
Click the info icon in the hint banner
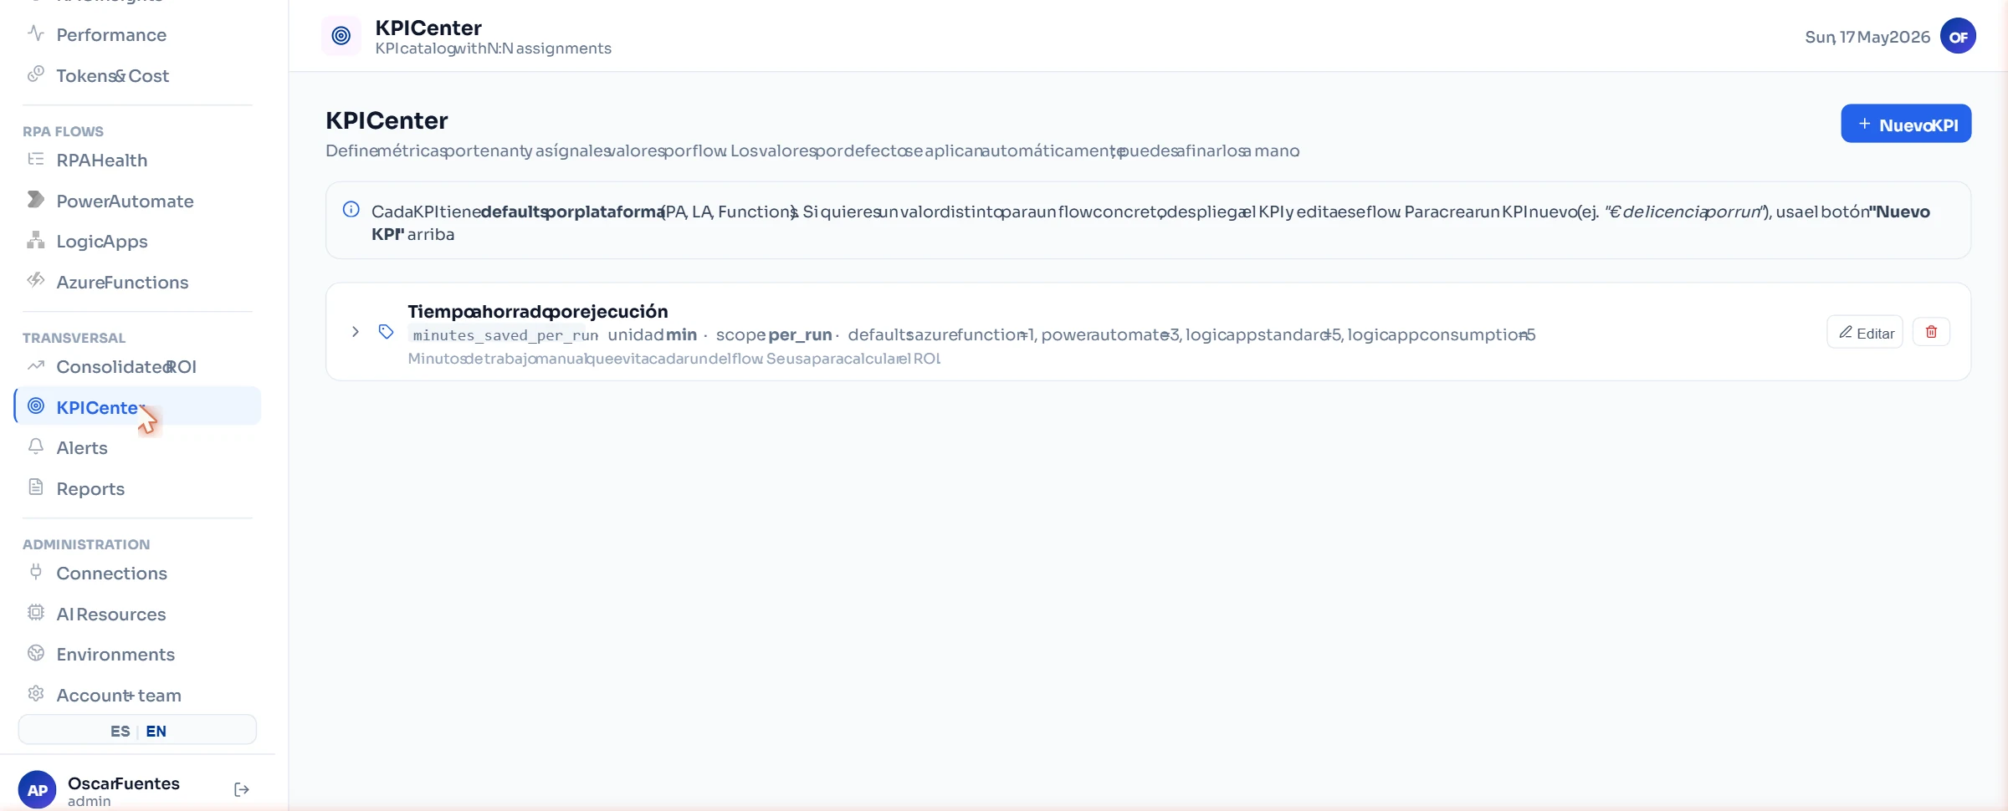click(351, 209)
